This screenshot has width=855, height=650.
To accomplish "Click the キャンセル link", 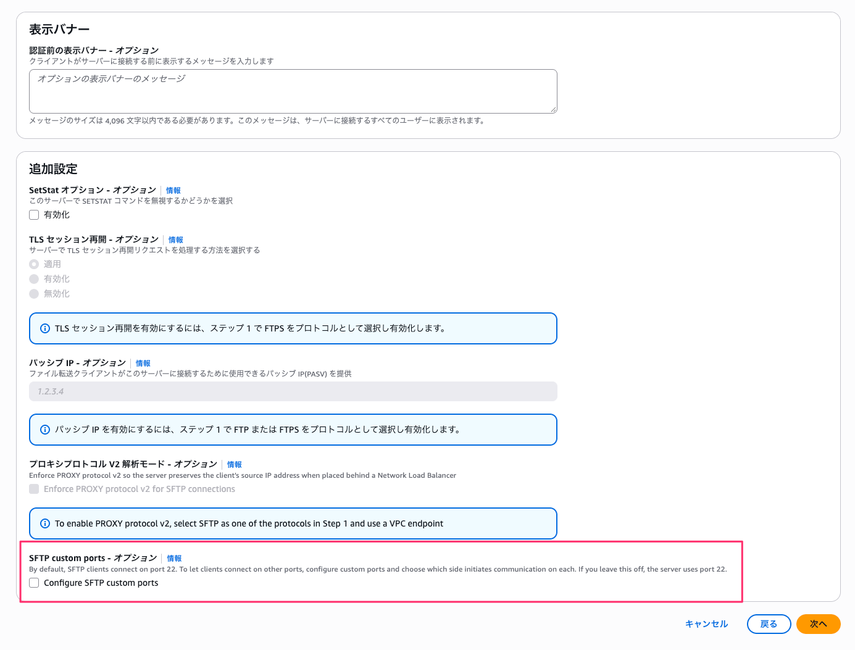I will tap(707, 624).
